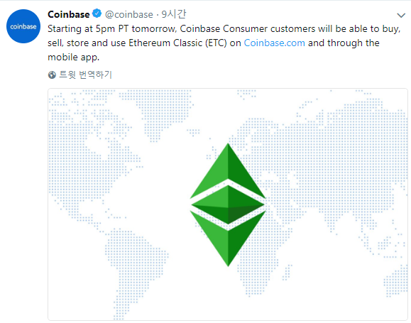Open the Coinbase display name
The height and width of the screenshot is (323, 411).
tap(69, 14)
